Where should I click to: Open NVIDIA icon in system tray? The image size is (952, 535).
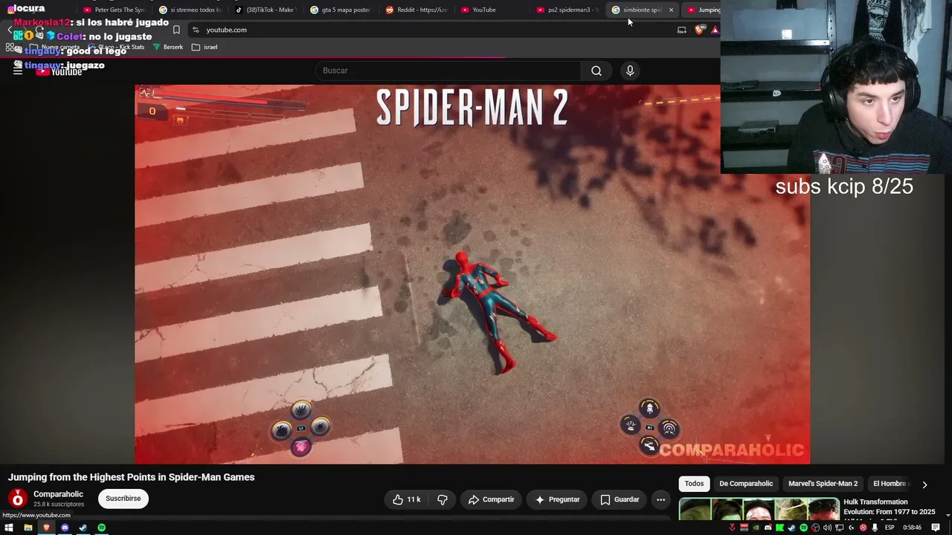pos(756,528)
